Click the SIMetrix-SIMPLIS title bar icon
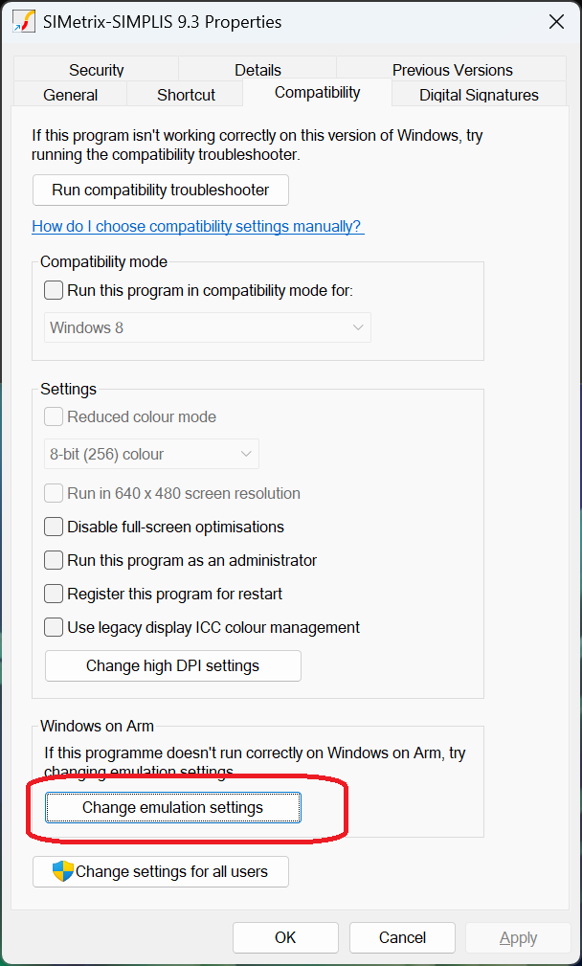This screenshot has height=966, width=582. 25,21
